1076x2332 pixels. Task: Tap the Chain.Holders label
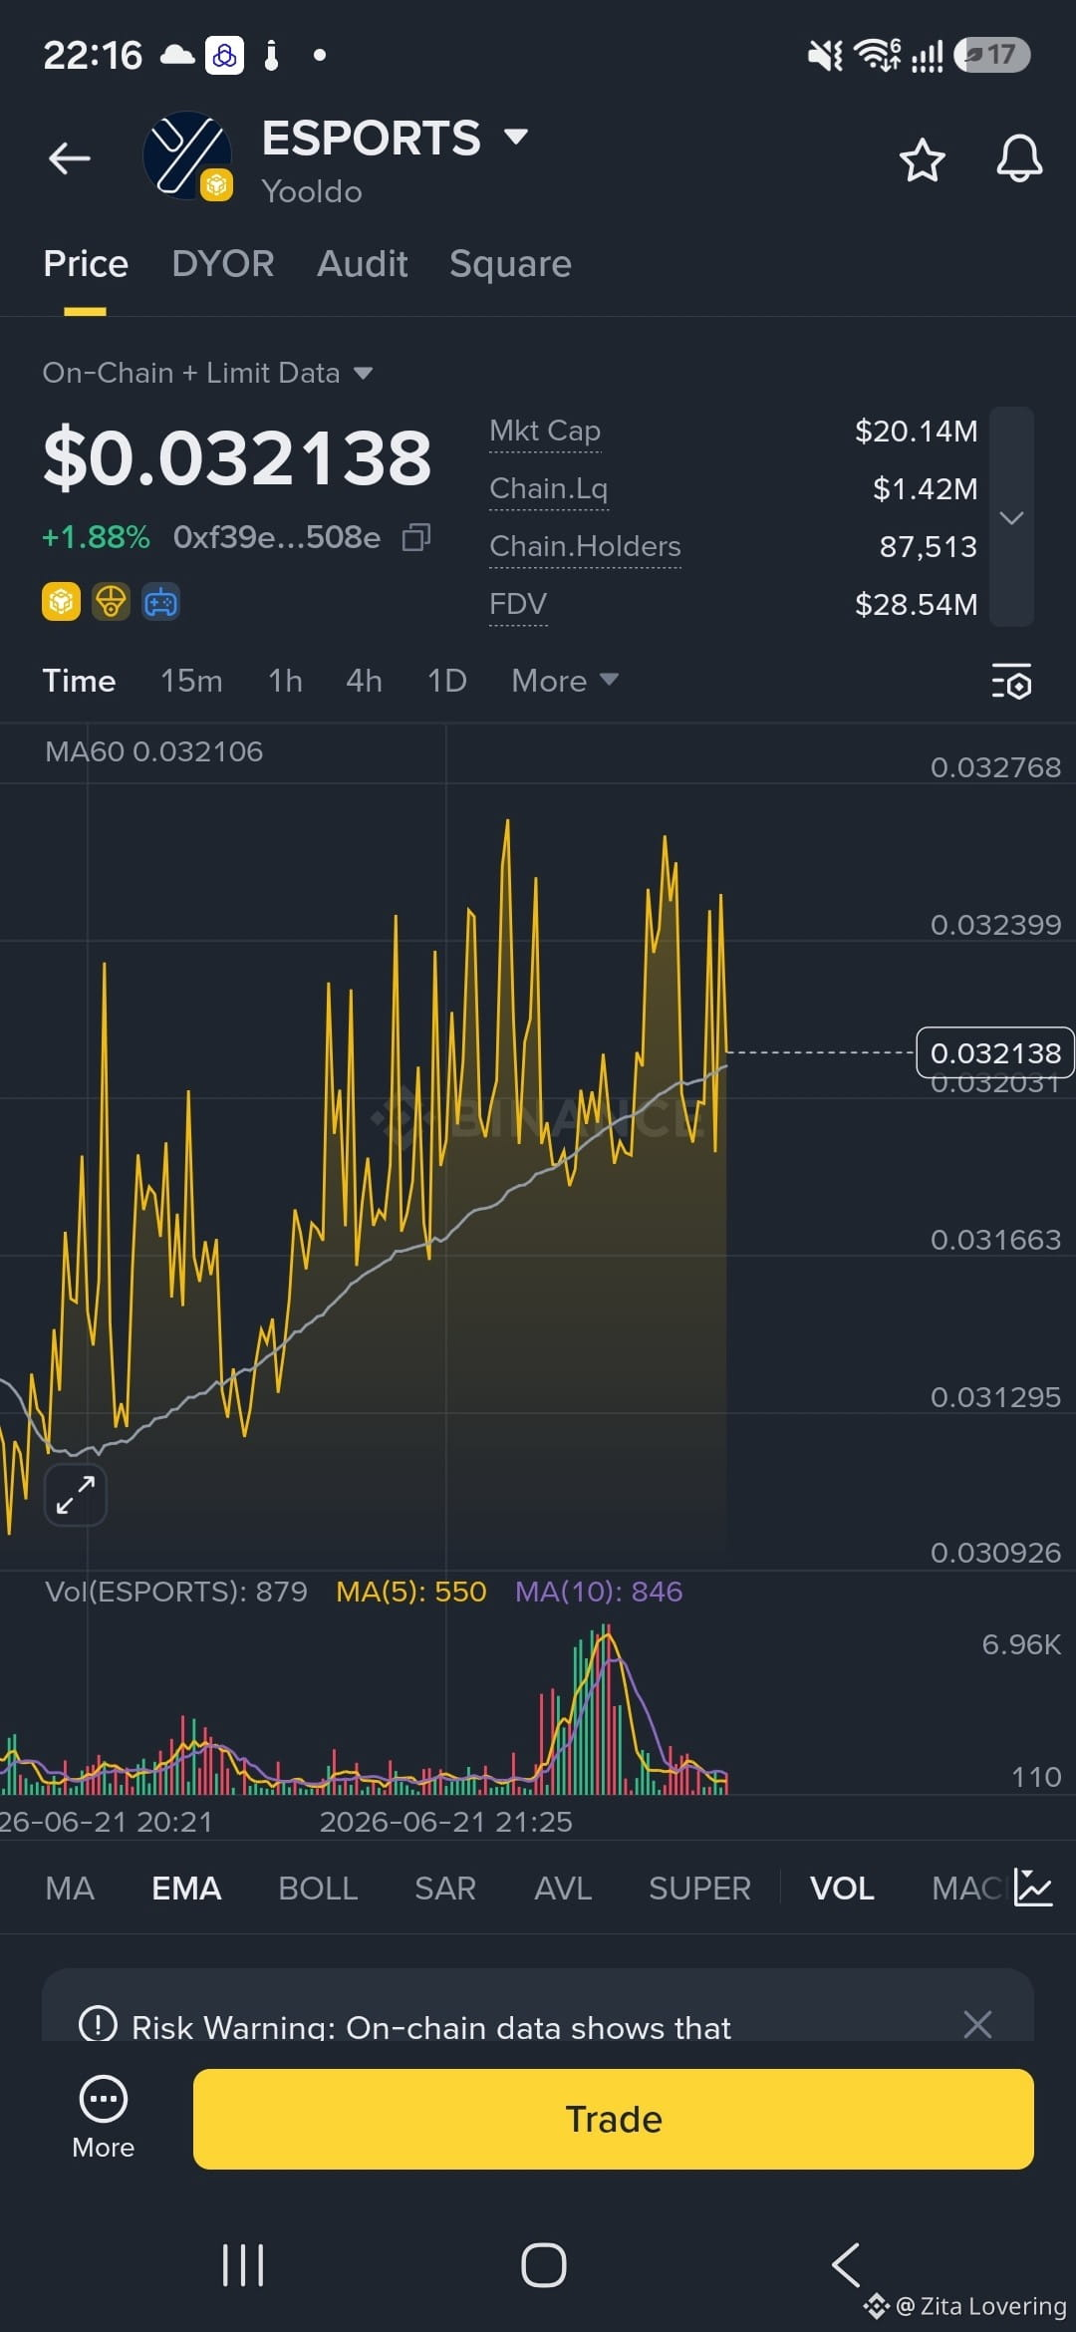tap(585, 546)
